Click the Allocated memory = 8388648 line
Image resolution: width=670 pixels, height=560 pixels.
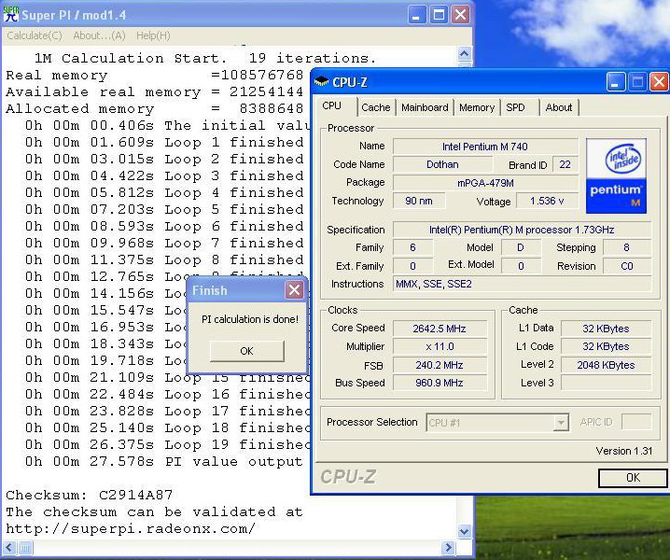tap(154, 108)
